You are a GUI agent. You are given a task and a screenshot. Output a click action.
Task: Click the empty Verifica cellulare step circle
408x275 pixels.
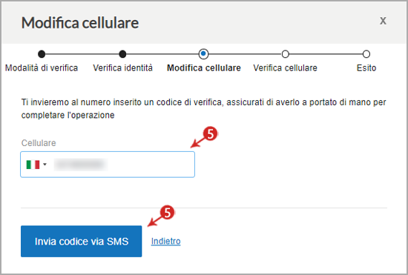coord(285,54)
